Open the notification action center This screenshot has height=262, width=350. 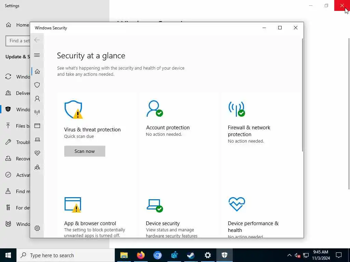point(339,255)
